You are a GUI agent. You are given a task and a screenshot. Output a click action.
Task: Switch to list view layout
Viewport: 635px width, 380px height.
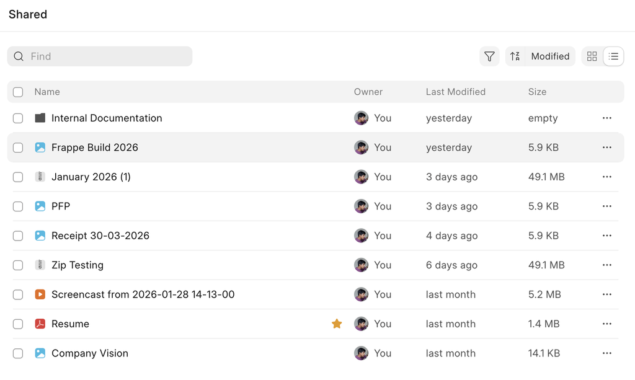coord(613,56)
